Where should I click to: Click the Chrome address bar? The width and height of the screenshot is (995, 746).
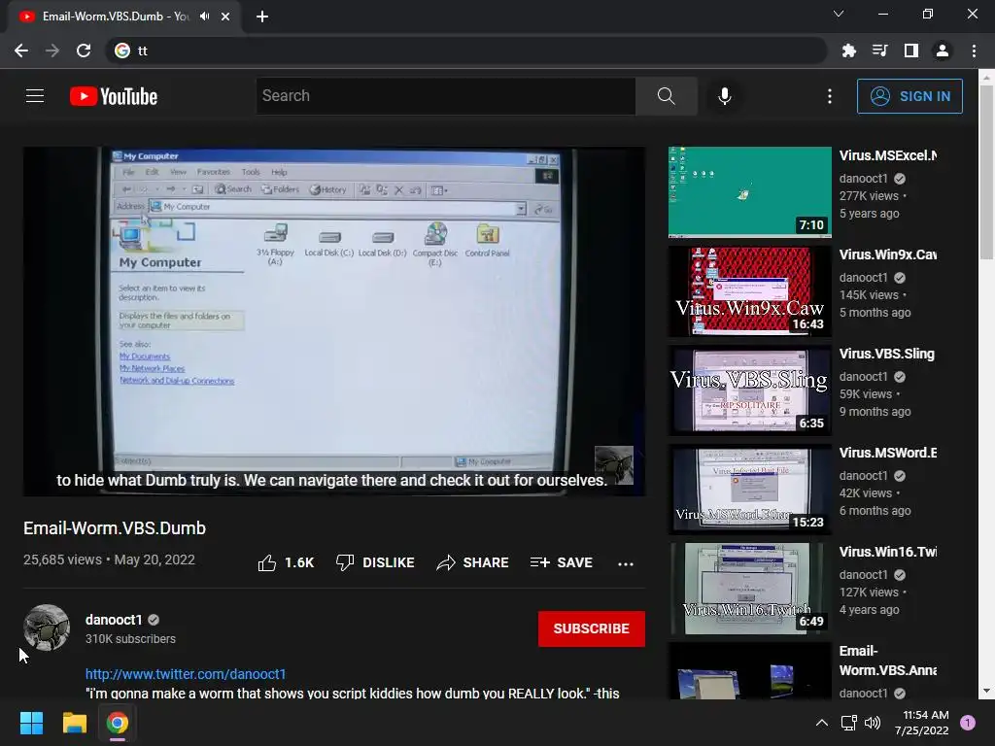pyautogui.click(x=466, y=51)
